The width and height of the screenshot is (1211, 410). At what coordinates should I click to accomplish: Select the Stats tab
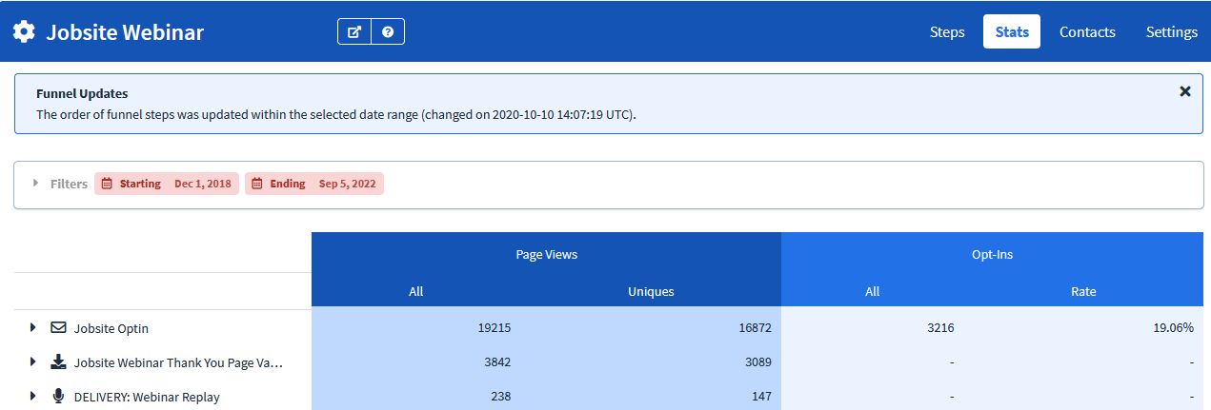pyautogui.click(x=1012, y=31)
